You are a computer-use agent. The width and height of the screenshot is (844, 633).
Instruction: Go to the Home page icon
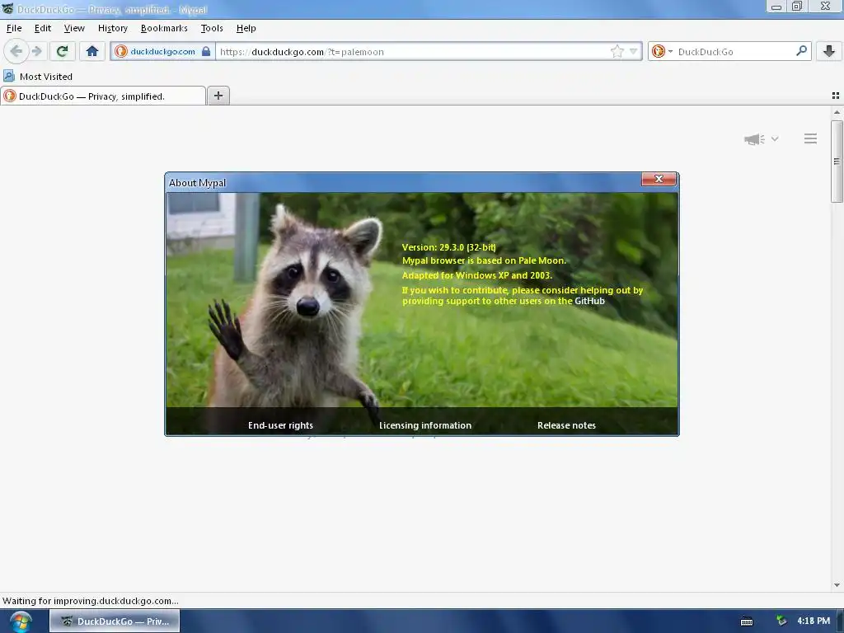coord(92,51)
